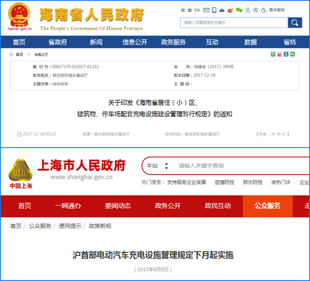Share article via the yellow star QZone icon

tap(273, 54)
